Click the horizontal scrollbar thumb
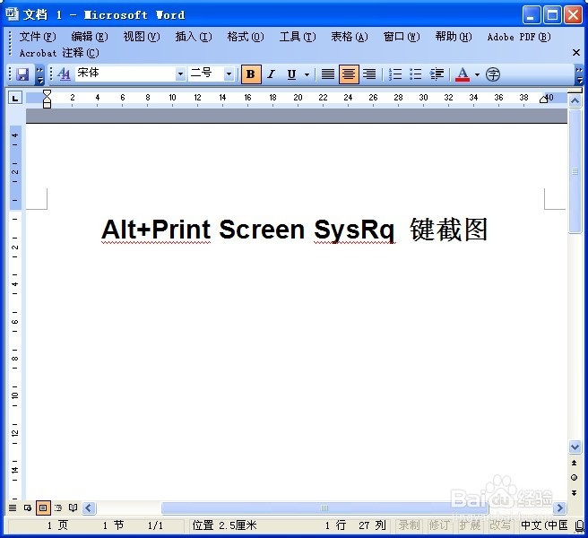This screenshot has height=538, width=588. (x=324, y=508)
